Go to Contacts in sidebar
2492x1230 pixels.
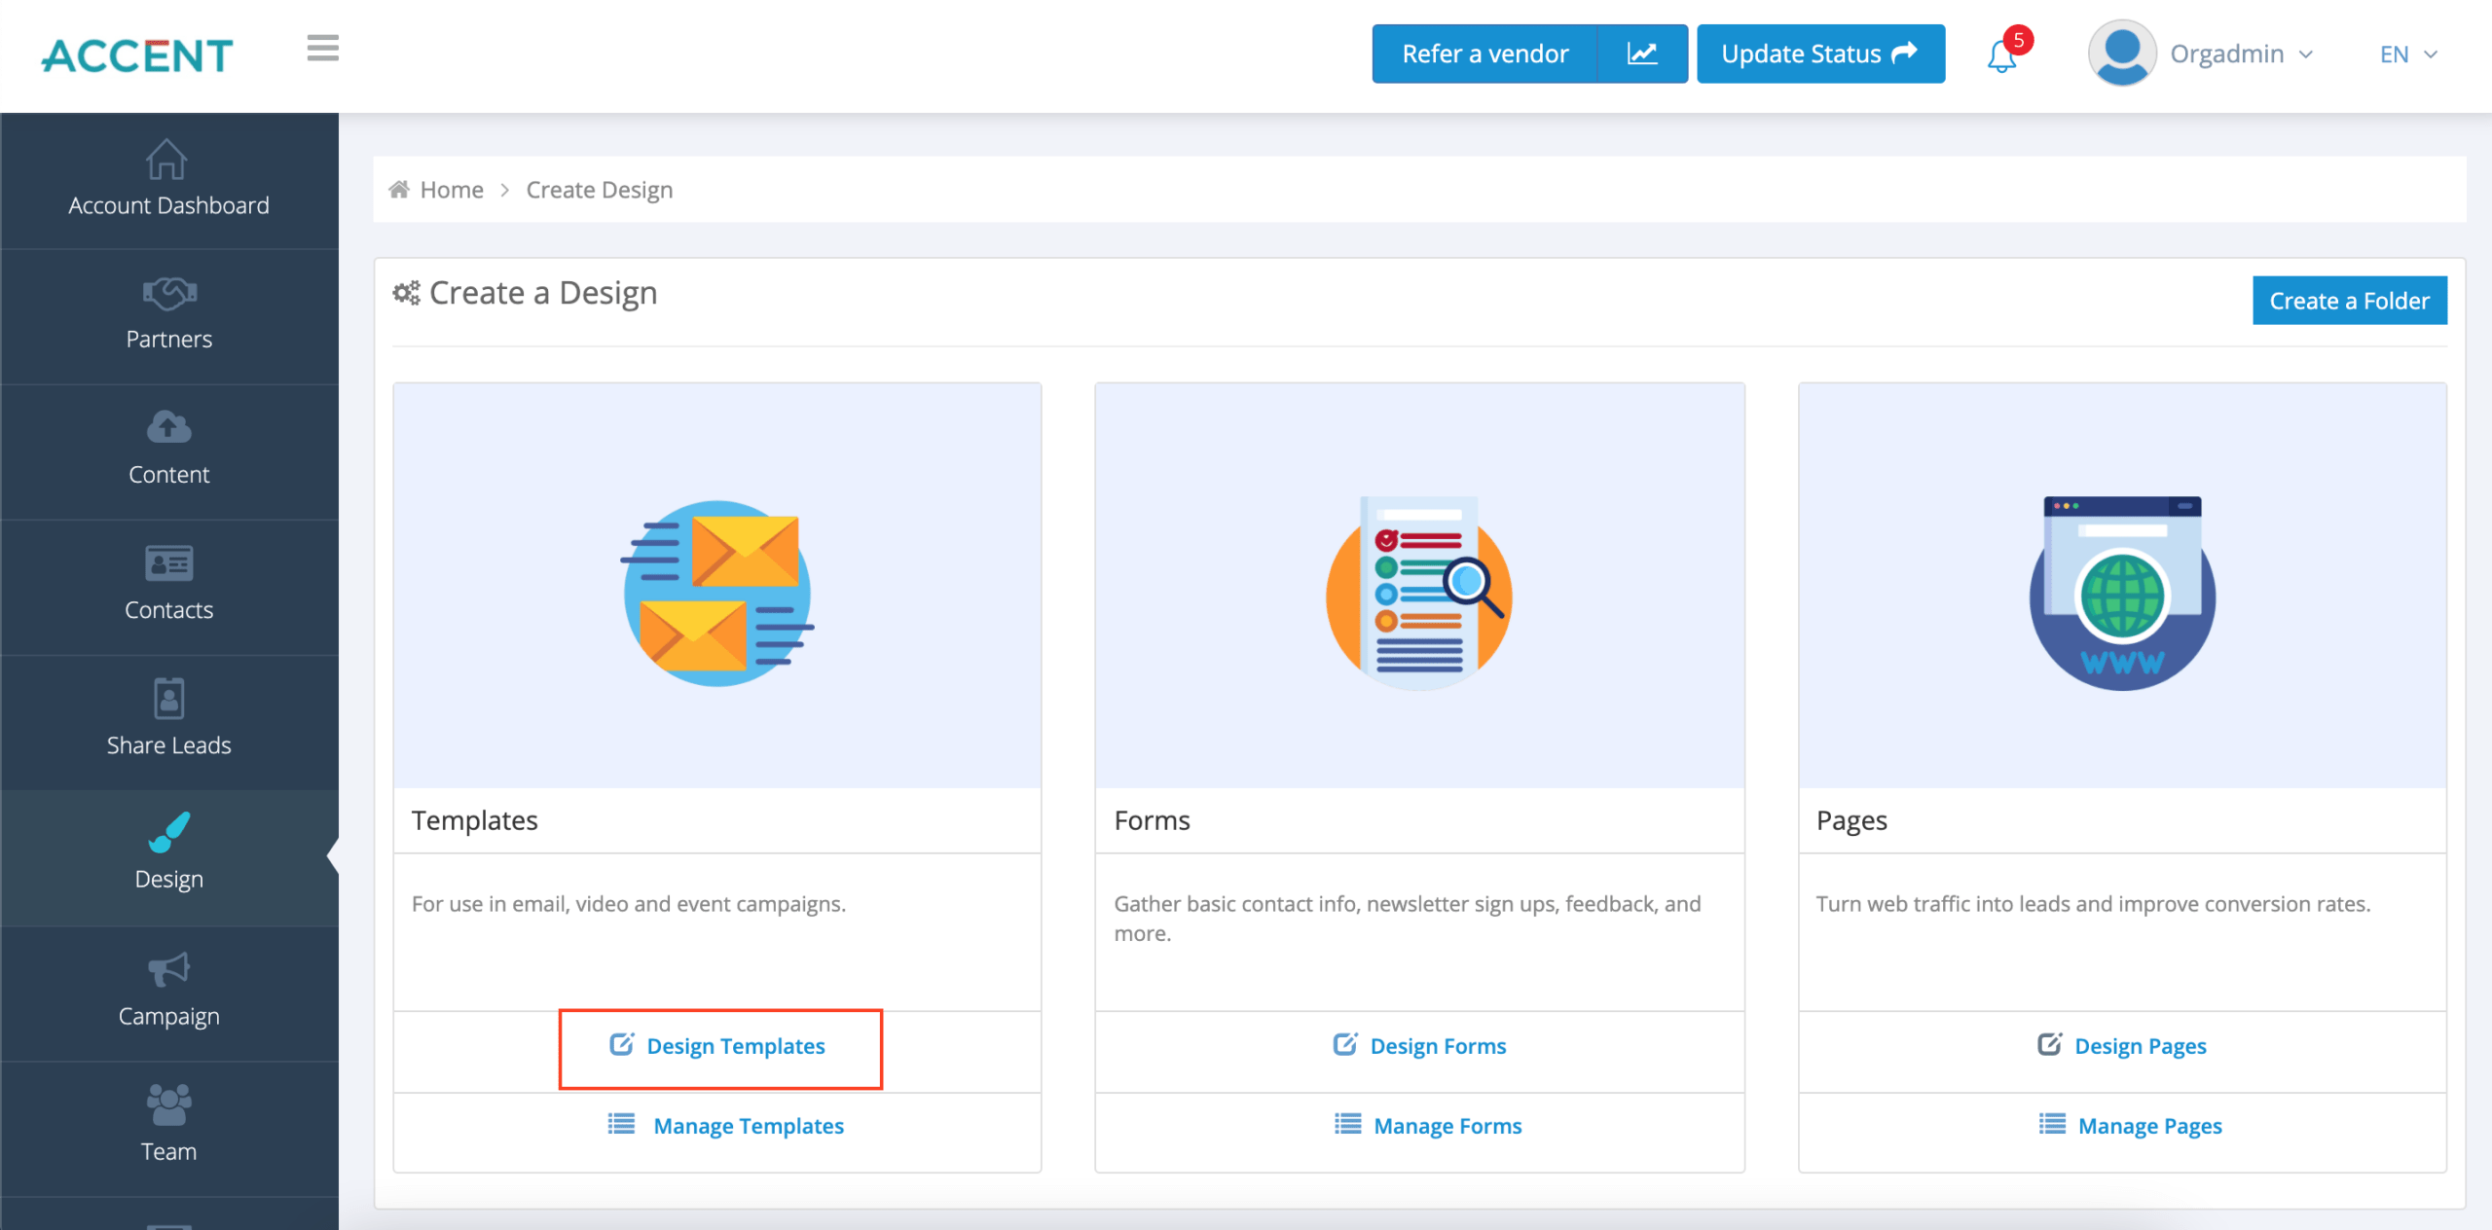pyautogui.click(x=168, y=586)
